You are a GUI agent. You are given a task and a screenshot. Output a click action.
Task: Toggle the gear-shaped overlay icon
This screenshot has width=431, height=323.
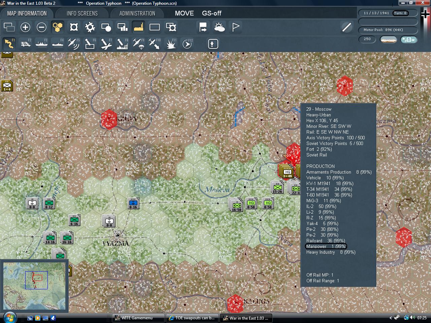point(90,27)
